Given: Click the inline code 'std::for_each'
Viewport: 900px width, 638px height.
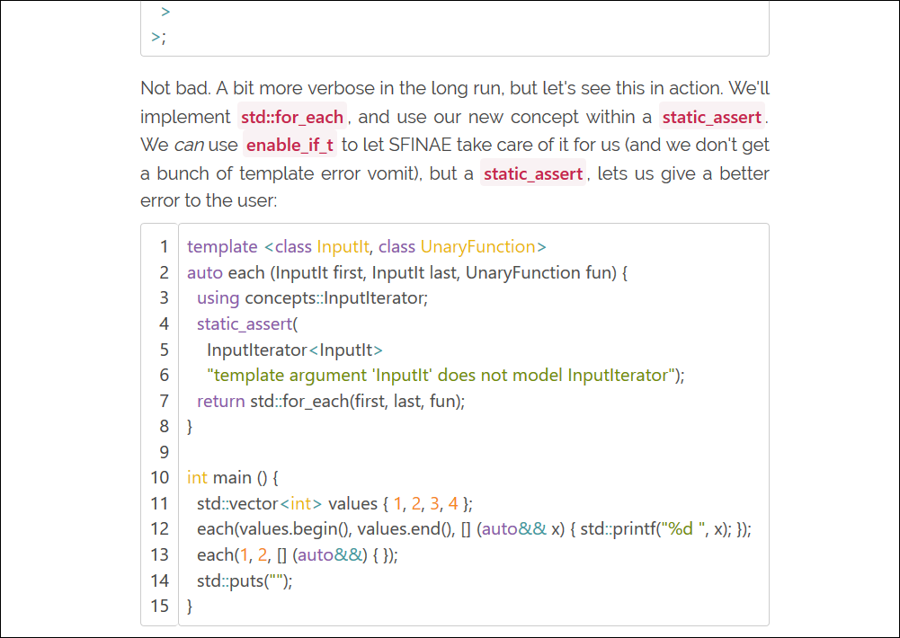Looking at the screenshot, I should [x=292, y=117].
